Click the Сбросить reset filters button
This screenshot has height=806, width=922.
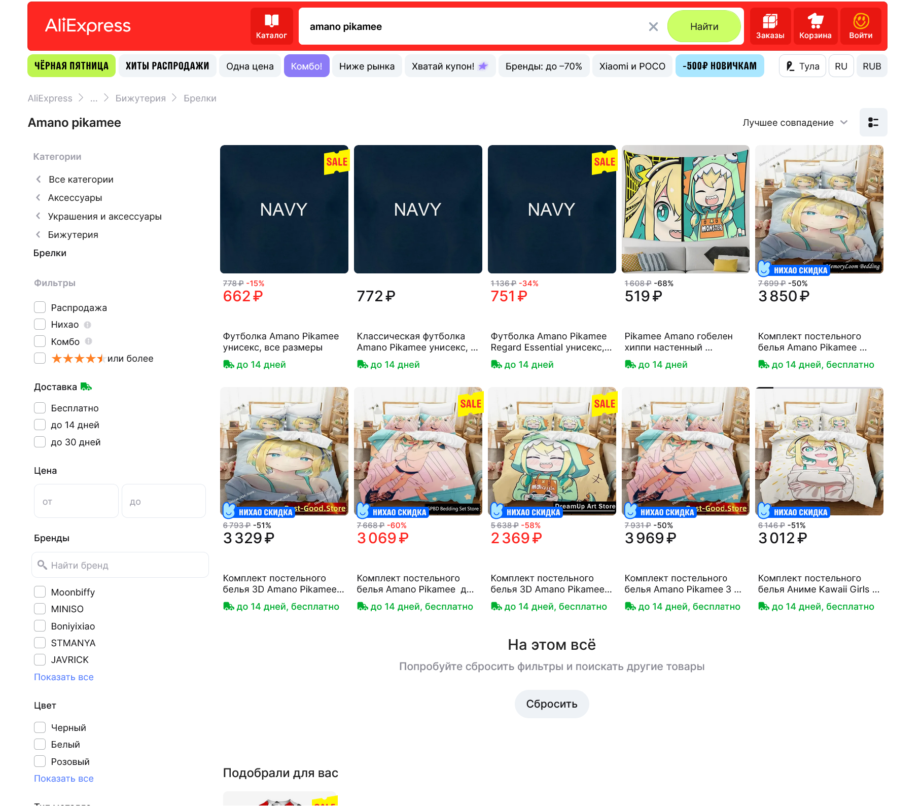pos(552,704)
